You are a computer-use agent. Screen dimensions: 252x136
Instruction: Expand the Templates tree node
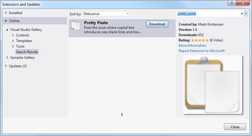pyautogui.click(x=13, y=41)
